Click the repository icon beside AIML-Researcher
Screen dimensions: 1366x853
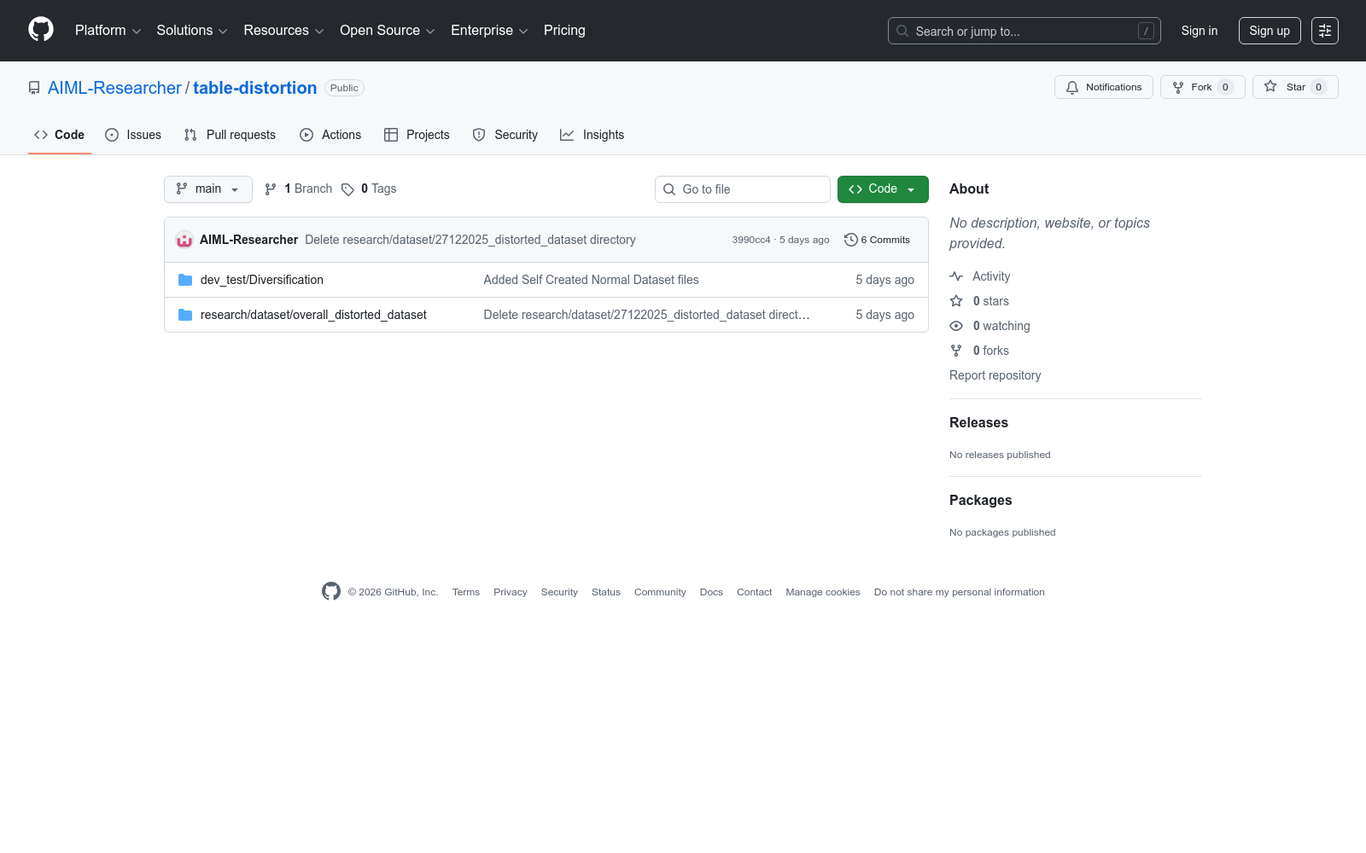pyautogui.click(x=34, y=88)
